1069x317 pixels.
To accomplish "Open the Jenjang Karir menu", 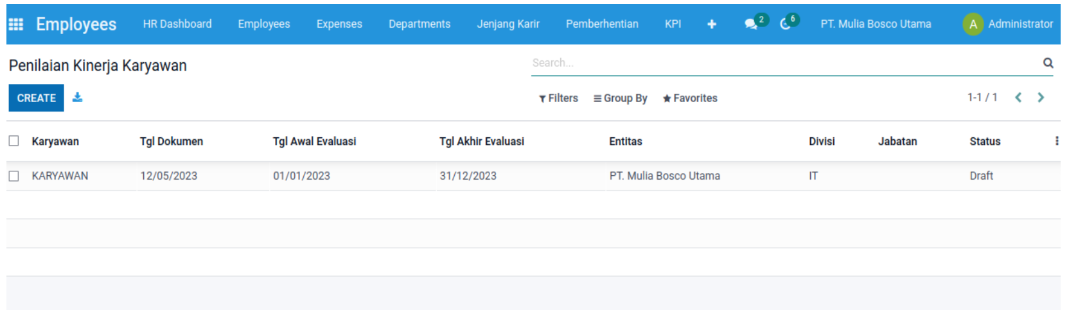I will click(508, 24).
